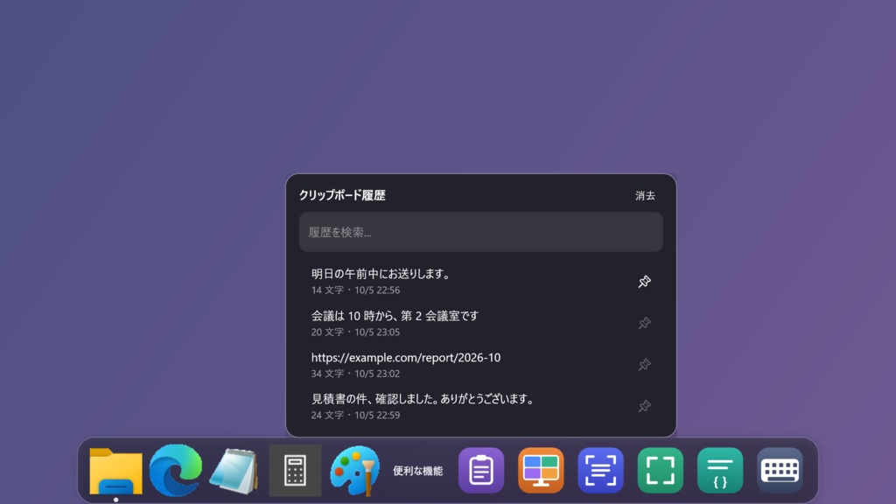Select the 見積書の件、確認しました entry
Image resolution: width=896 pixels, height=504 pixels.
(x=480, y=406)
